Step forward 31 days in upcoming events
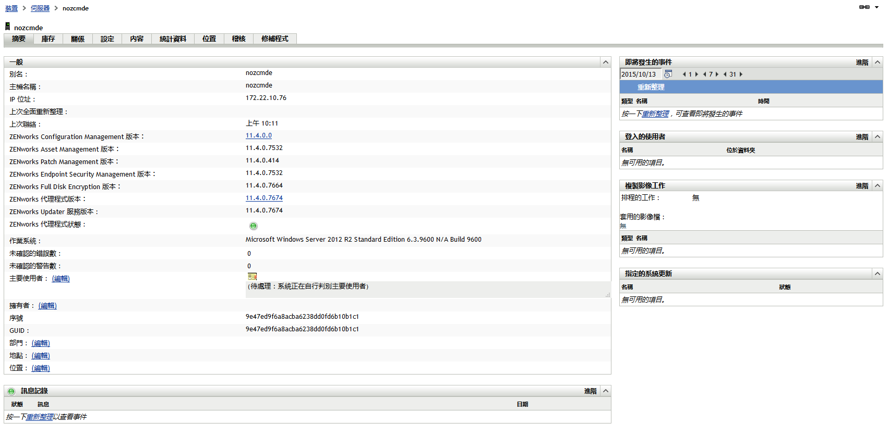Viewport: 889px width, 424px height. pos(741,74)
